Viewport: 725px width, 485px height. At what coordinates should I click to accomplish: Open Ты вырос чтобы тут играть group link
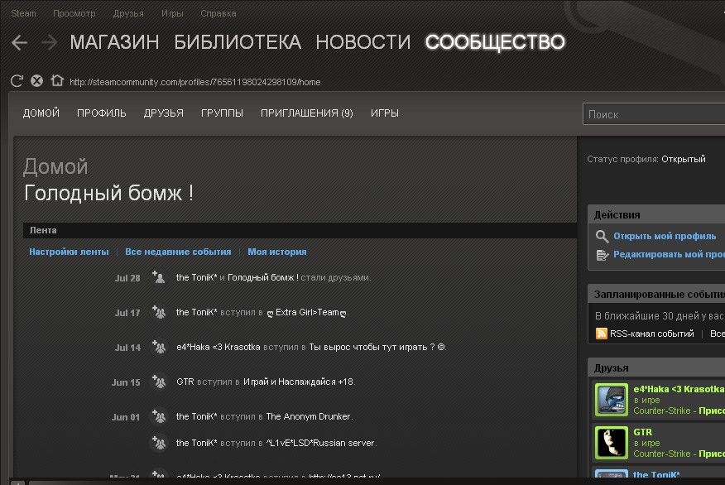coord(377,347)
